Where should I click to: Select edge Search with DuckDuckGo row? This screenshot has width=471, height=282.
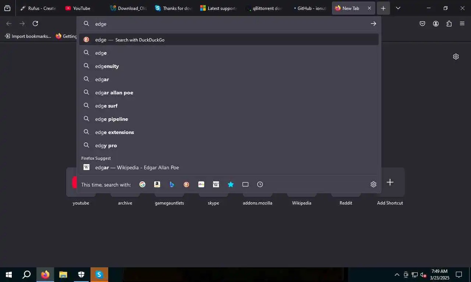click(x=229, y=40)
